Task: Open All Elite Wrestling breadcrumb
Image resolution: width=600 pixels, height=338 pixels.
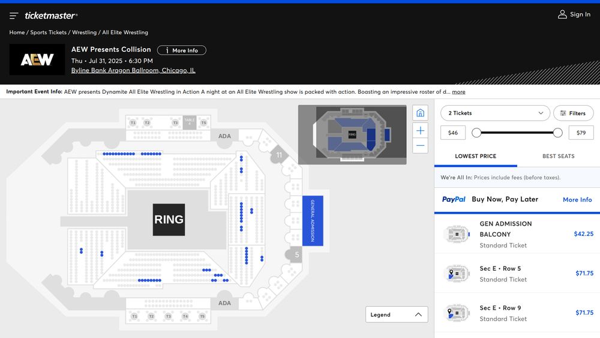Action: (x=125, y=32)
